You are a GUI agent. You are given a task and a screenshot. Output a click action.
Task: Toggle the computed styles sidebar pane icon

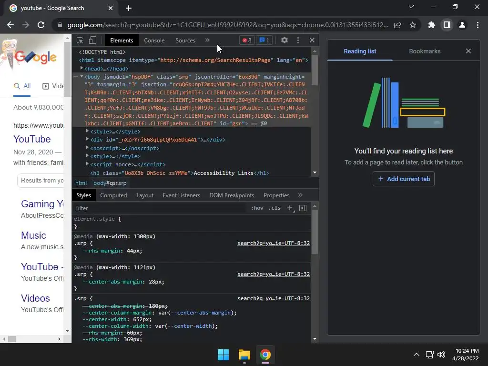pyautogui.click(x=303, y=208)
